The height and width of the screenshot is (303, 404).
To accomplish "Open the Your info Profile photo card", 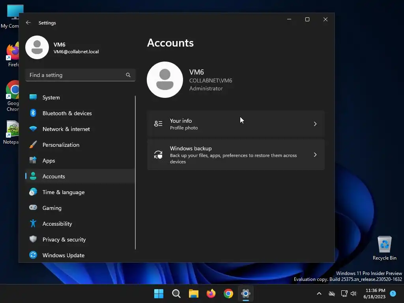I will 236,124.
